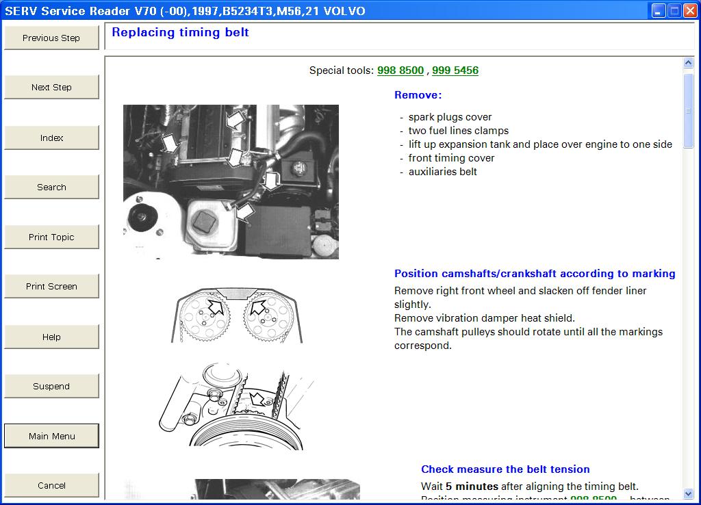Click the Print Screen button
701x505 pixels.
(x=51, y=286)
